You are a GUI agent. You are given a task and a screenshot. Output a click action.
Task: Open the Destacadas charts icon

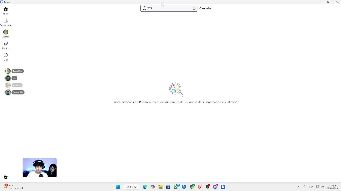click(x=6, y=21)
